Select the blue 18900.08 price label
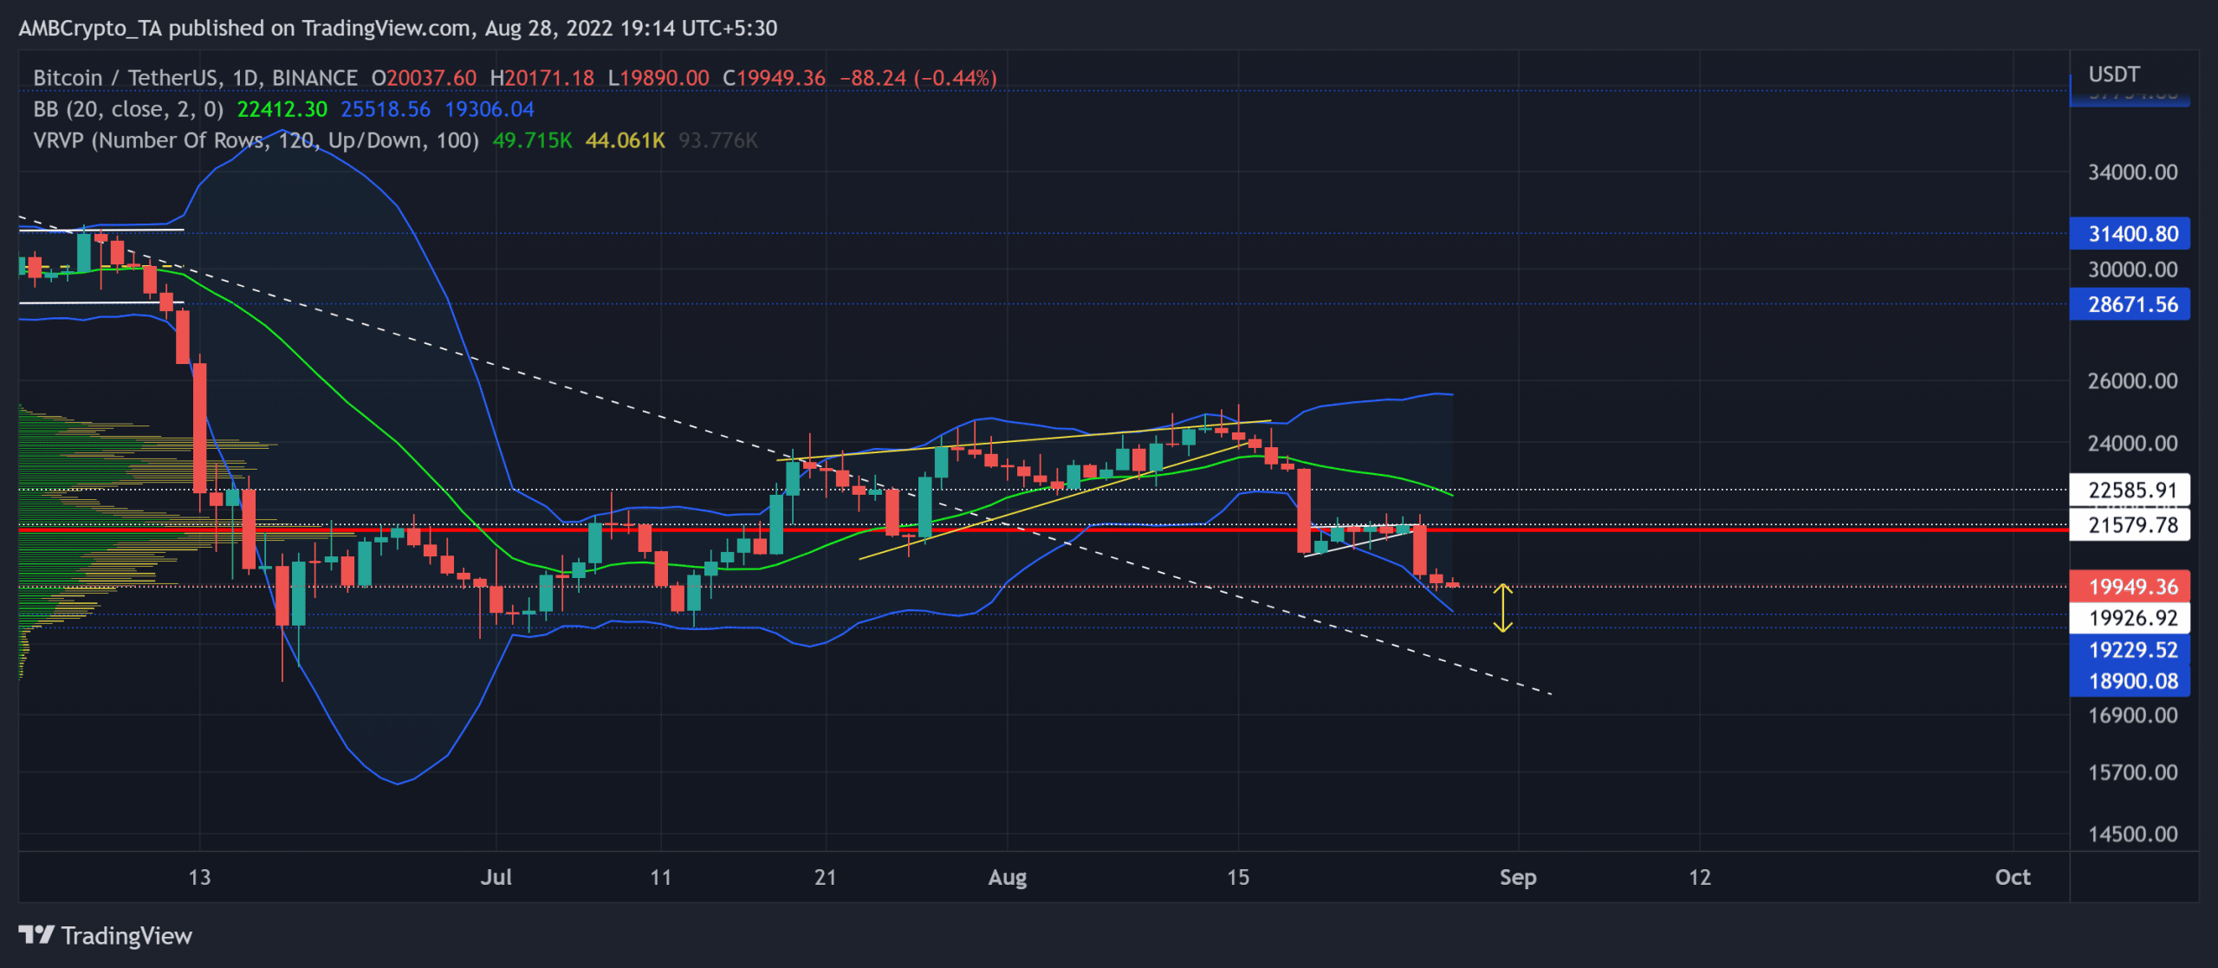Image resolution: width=2218 pixels, height=968 pixels. click(x=2130, y=681)
